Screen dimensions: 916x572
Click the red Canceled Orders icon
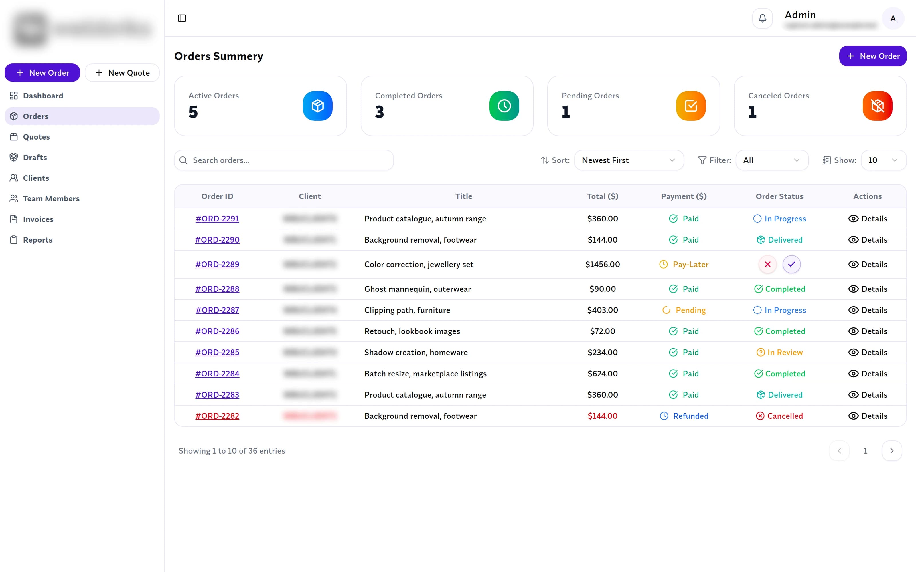pos(877,106)
